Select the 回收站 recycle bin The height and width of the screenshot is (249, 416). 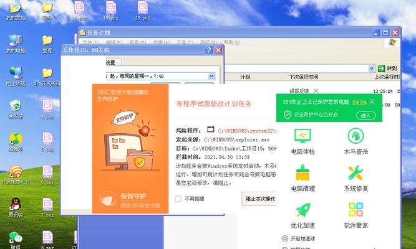coord(16,110)
